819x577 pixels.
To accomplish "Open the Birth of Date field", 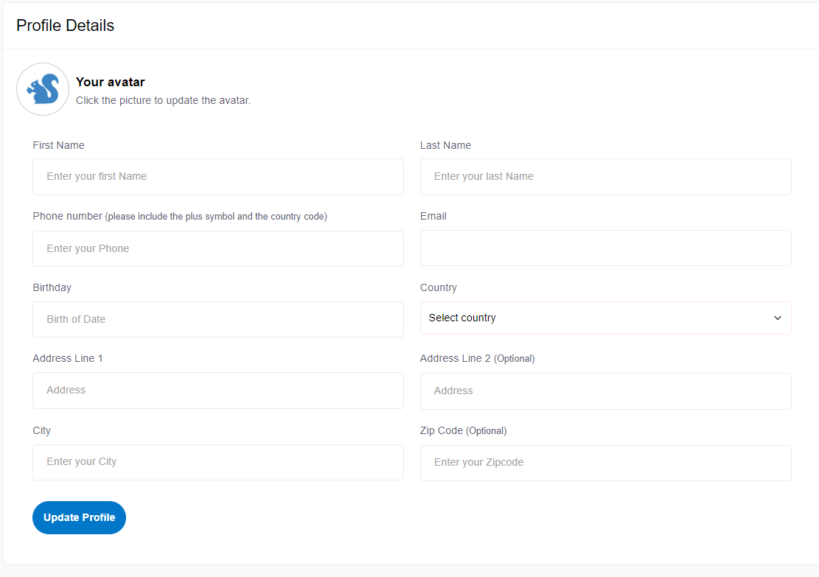I will pos(218,320).
